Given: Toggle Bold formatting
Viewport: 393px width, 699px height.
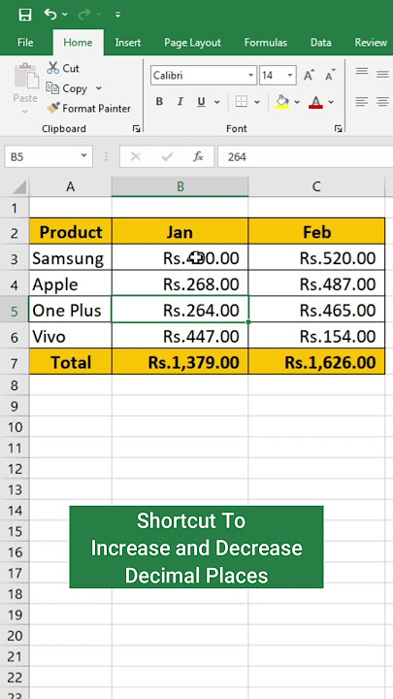Looking at the screenshot, I should click(x=159, y=102).
